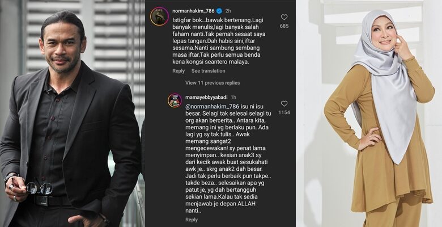Click Reply under normanhakim_786's comment
This screenshot has height=227, width=442.
tap(178, 71)
